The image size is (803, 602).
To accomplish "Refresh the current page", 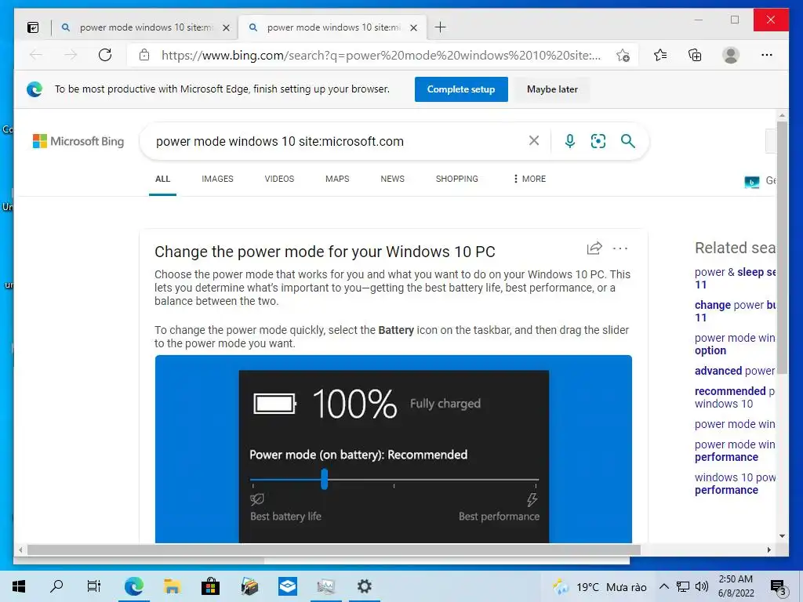I will tap(105, 55).
